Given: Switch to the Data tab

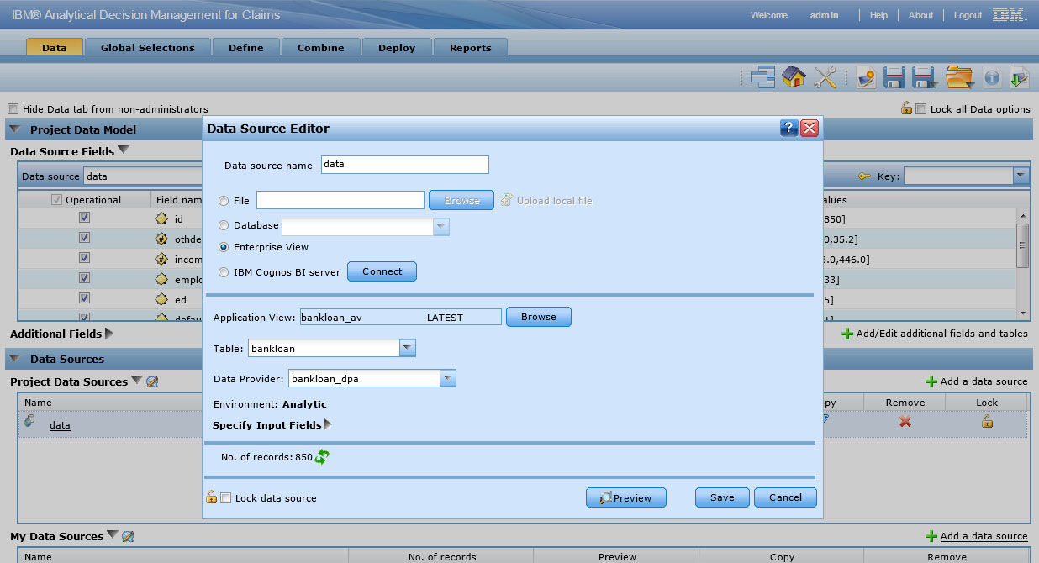Looking at the screenshot, I should (x=54, y=47).
